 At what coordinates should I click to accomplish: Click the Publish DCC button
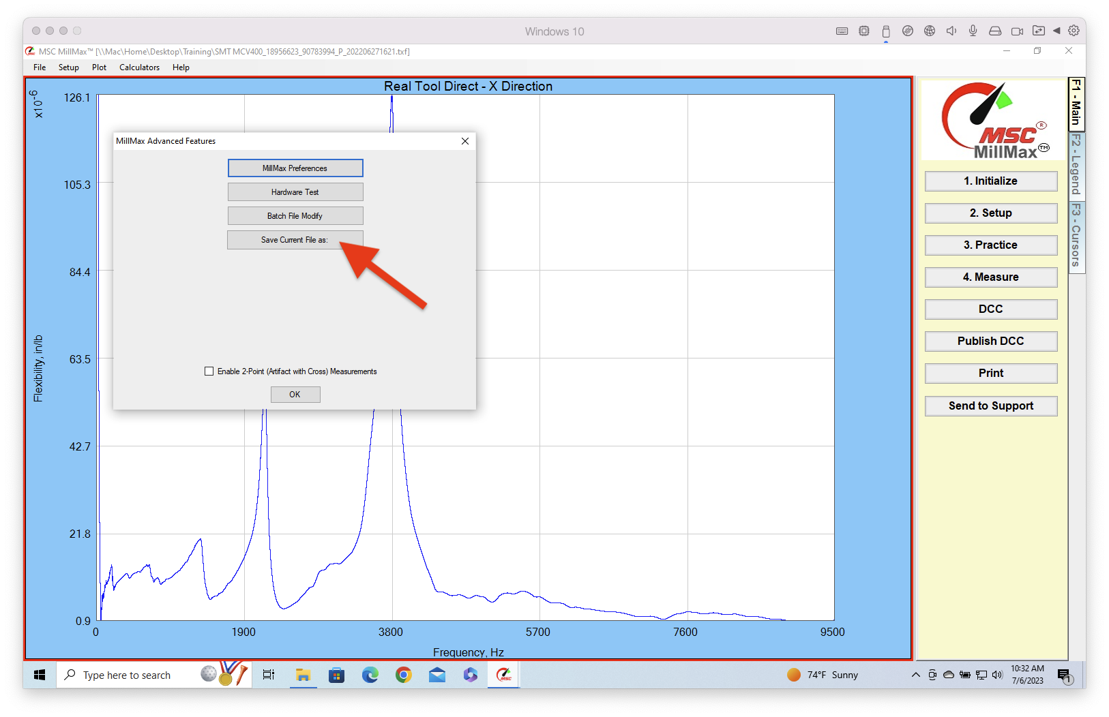991,341
